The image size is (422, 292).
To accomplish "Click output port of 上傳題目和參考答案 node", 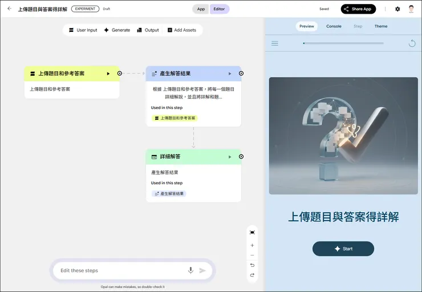I will point(120,73).
